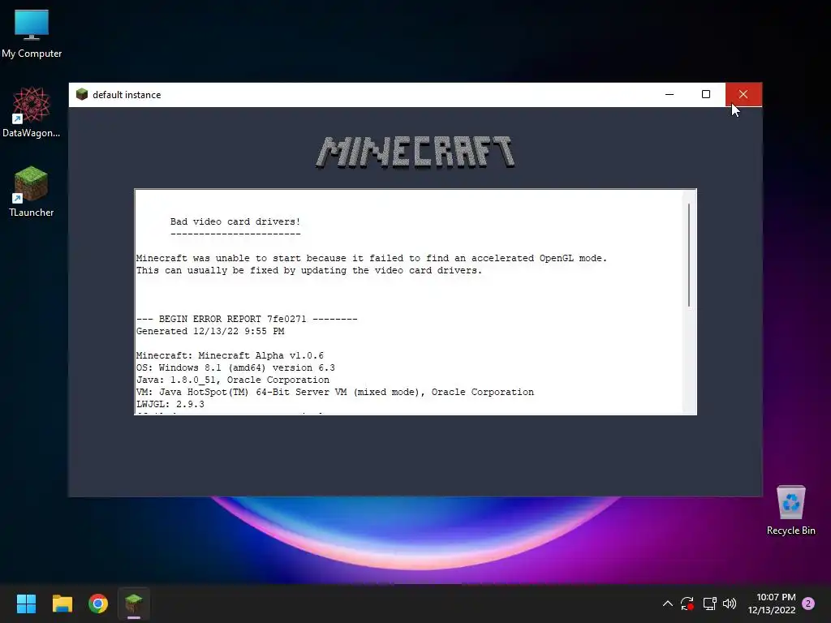This screenshot has height=623, width=831.
Task: Show hidden system tray icons
Action: tap(668, 604)
